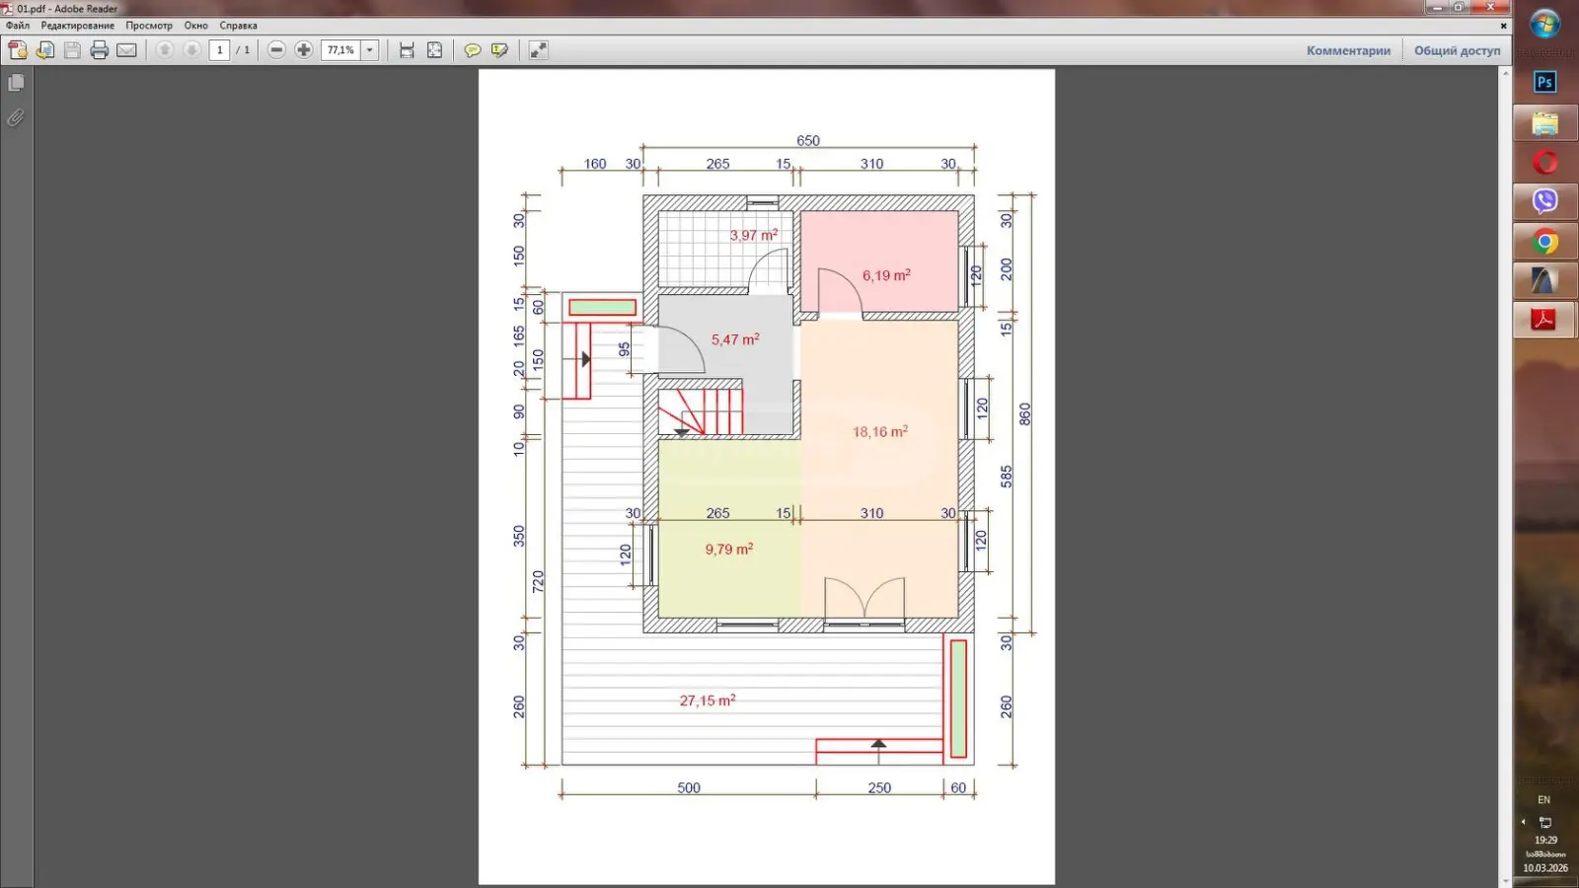Open the page thumbnails panel icon
Image resolution: width=1579 pixels, height=888 pixels.
point(16,83)
